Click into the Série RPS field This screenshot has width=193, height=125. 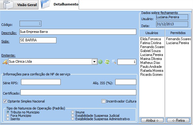(41, 82)
